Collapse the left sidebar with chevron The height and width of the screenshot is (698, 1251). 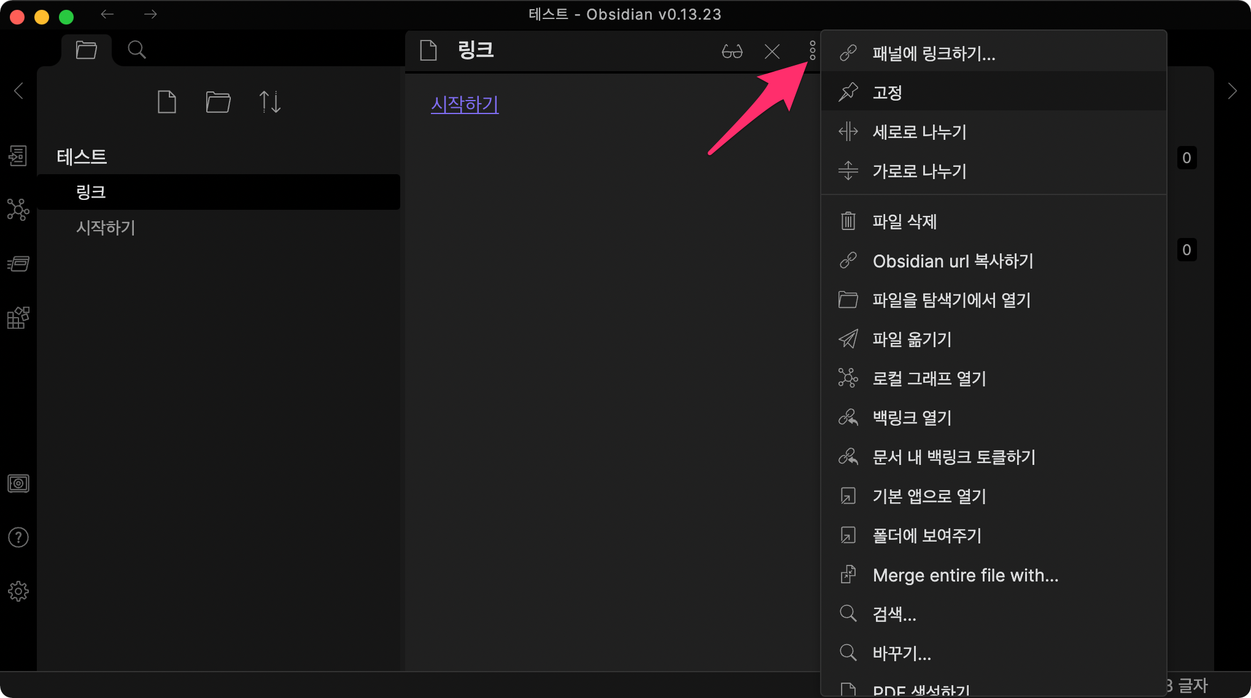coord(18,91)
